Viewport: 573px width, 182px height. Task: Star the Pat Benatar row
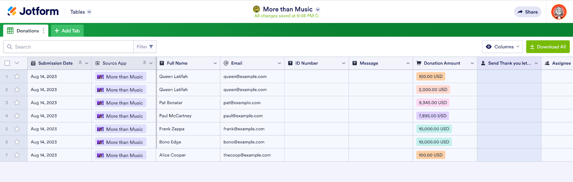(17, 103)
